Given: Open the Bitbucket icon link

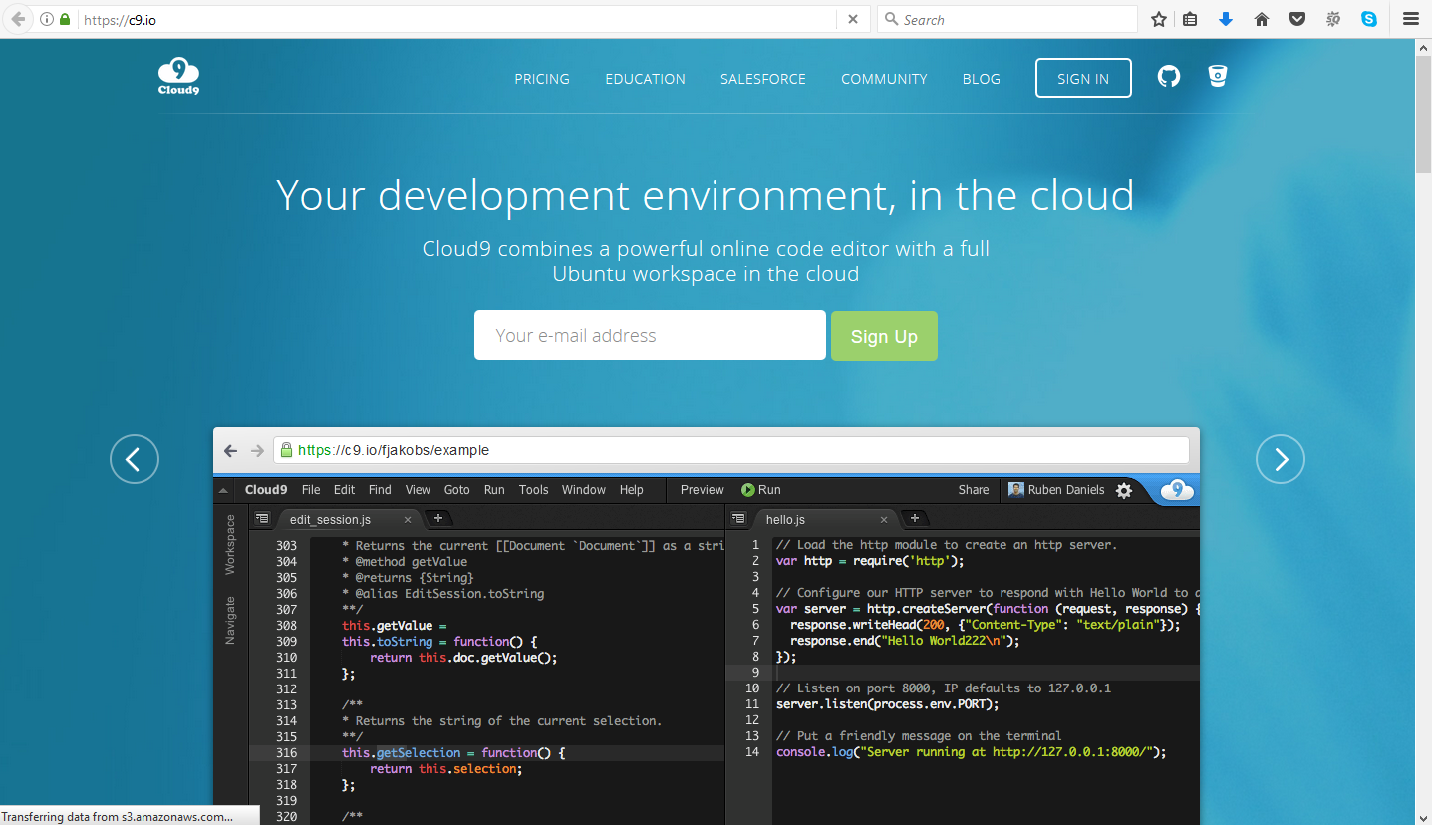Looking at the screenshot, I should click(x=1217, y=77).
